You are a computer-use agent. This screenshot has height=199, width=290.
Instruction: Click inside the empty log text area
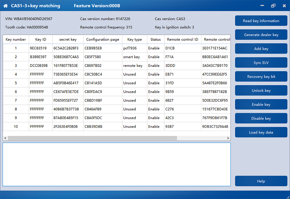click(x=117, y=164)
